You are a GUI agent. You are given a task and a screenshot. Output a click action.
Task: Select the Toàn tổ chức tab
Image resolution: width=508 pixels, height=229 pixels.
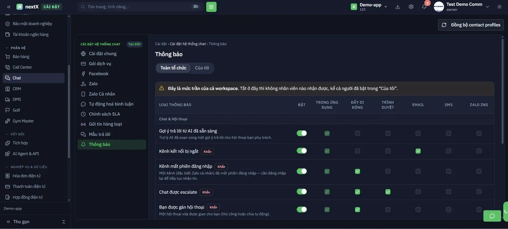tap(173, 68)
